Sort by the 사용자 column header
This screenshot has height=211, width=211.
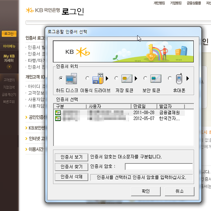109,106
